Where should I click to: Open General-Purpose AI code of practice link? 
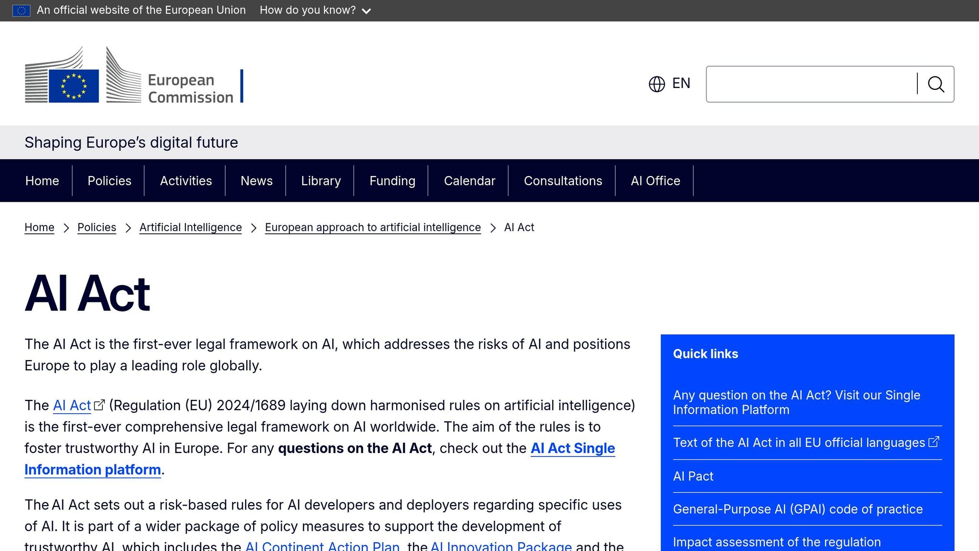click(x=798, y=509)
